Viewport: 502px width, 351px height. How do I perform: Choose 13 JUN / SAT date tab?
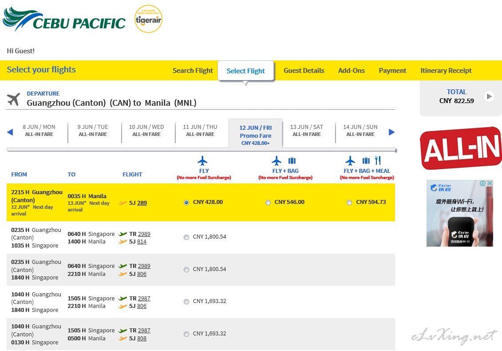pyautogui.click(x=307, y=131)
